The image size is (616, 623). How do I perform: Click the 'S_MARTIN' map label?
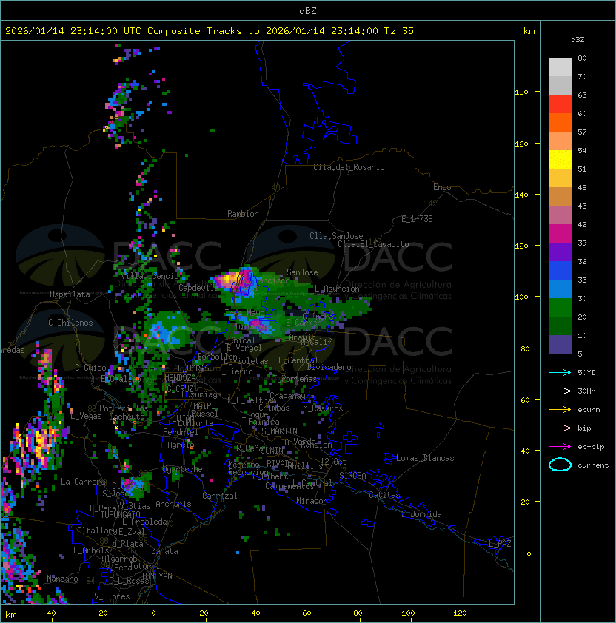[x=279, y=431]
